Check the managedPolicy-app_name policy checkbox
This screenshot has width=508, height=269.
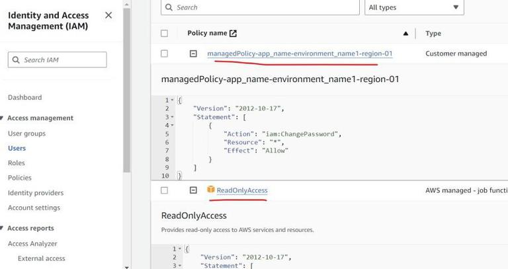164,54
